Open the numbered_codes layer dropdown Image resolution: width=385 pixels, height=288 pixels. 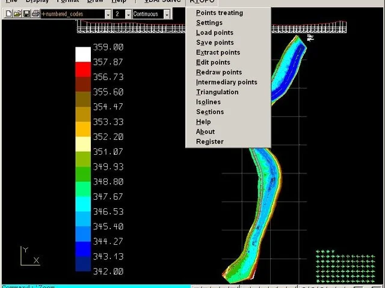pos(107,14)
